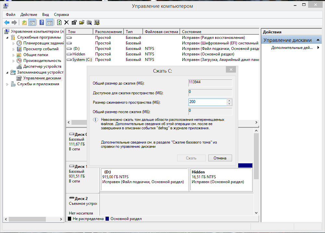Toggle the show/hide Action pane button

tap(49, 22)
